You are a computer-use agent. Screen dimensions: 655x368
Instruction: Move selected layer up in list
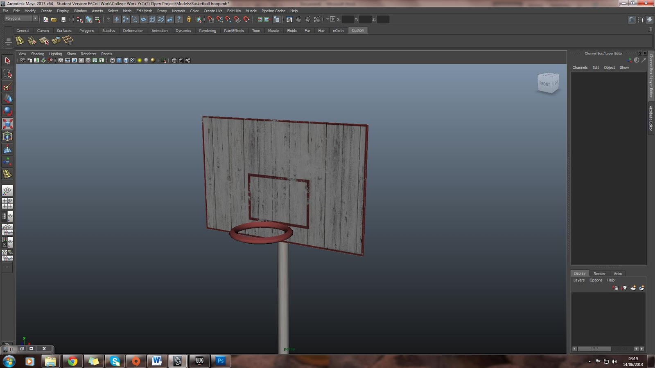coord(616,288)
